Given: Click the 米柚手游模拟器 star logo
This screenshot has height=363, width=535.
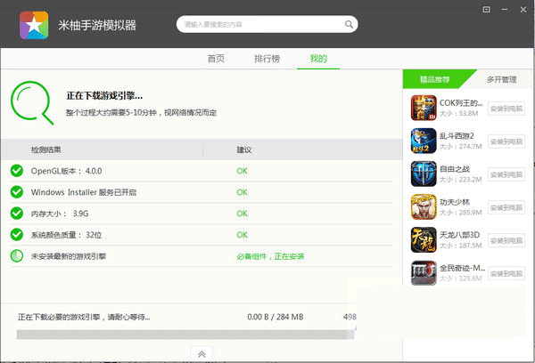Looking at the screenshot, I should click(x=34, y=25).
